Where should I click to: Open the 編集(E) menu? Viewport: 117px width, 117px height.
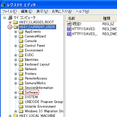27,11
